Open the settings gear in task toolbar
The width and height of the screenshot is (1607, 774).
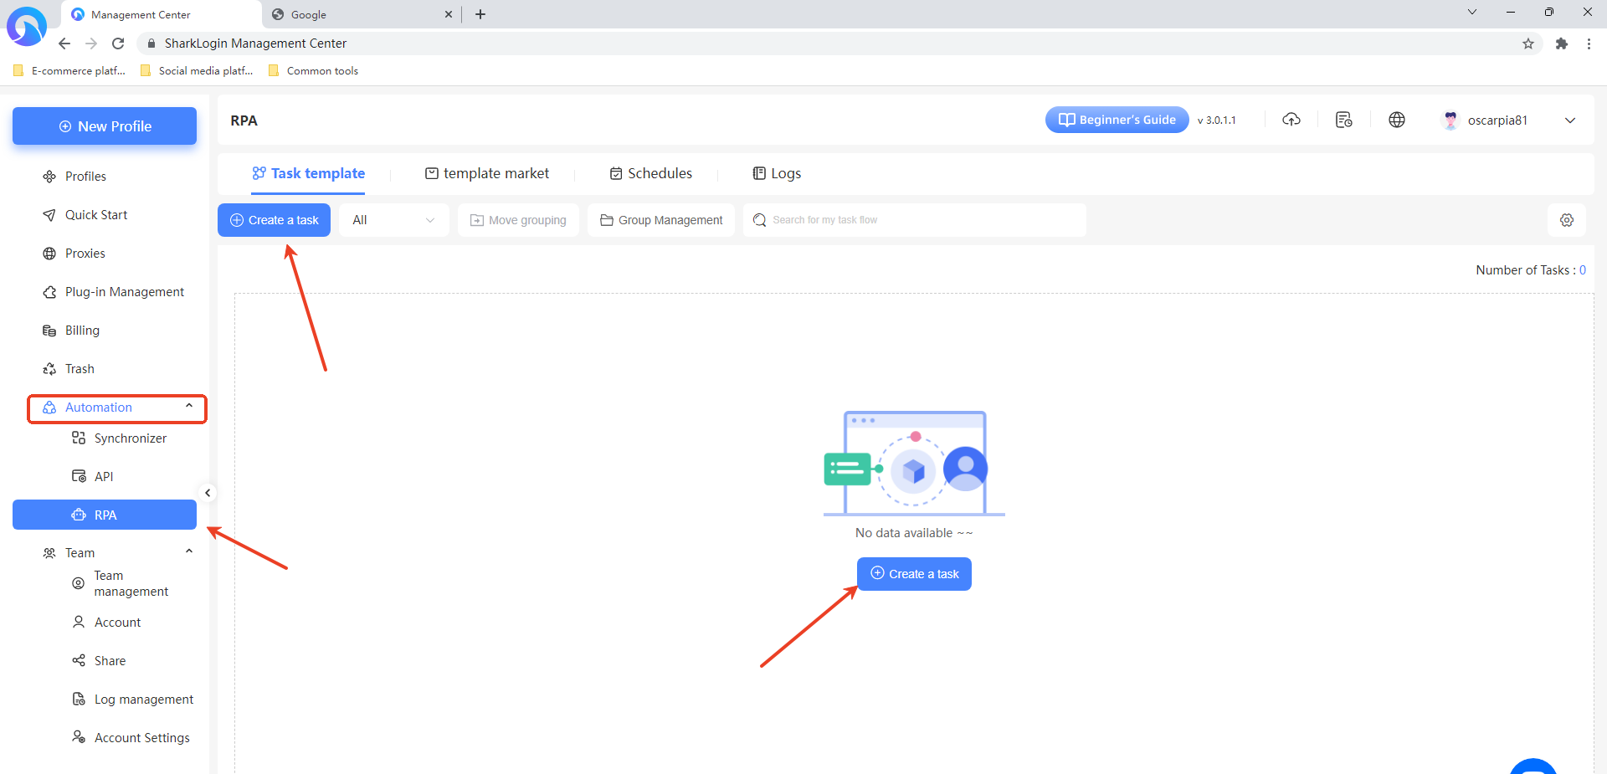coord(1567,220)
